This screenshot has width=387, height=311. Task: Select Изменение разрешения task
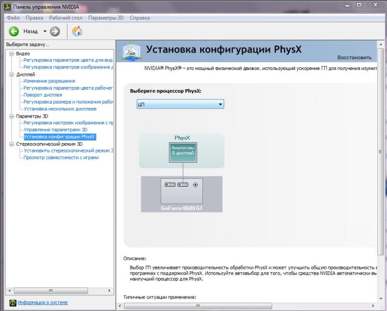tap(49, 81)
